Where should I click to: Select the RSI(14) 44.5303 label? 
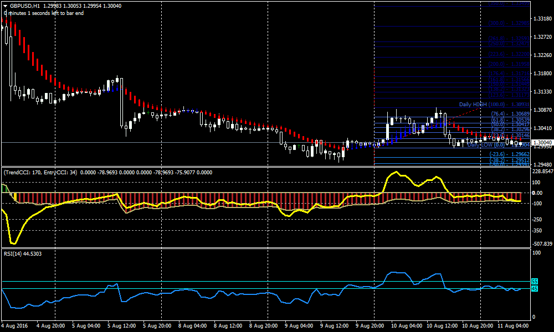pos(22,255)
